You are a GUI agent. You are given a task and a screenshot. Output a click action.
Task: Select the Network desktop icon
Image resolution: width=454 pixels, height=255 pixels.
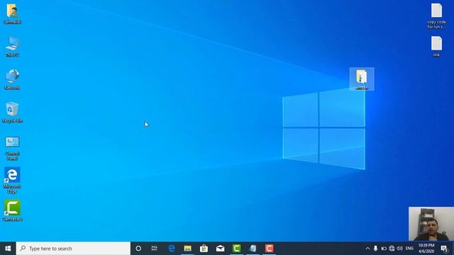click(12, 79)
